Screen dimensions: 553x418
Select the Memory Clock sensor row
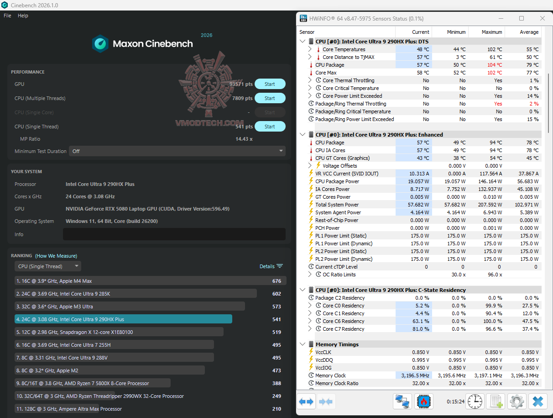point(420,376)
